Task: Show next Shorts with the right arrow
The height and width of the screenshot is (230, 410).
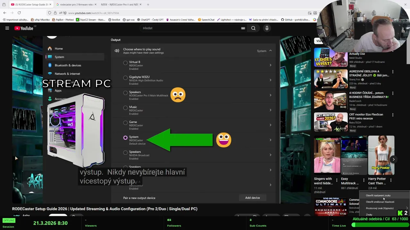Action: (393, 159)
